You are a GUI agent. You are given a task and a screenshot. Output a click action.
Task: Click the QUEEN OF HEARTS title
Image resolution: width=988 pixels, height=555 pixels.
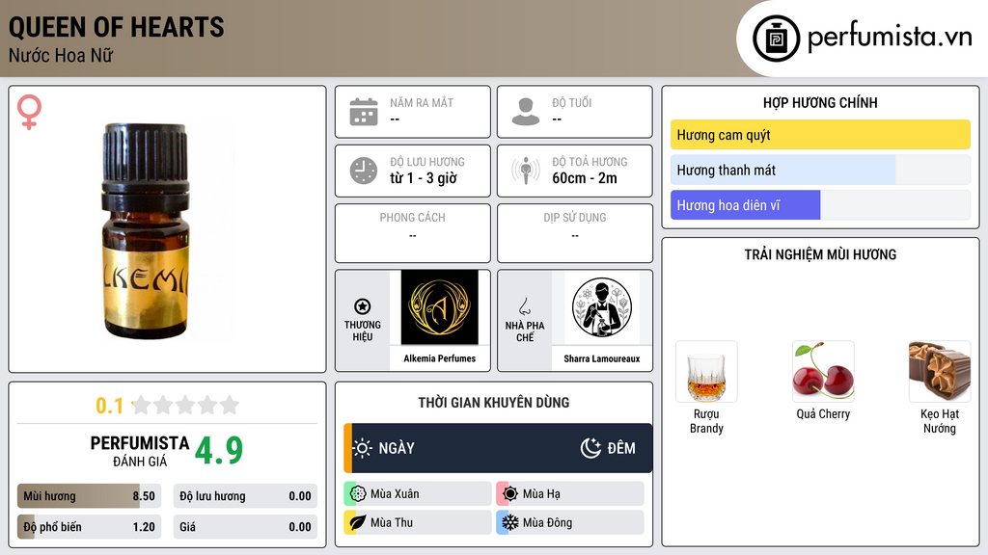pyautogui.click(x=117, y=27)
